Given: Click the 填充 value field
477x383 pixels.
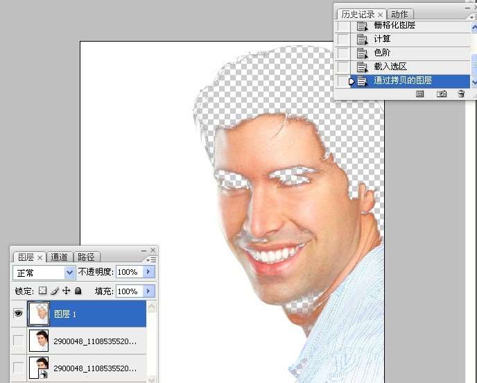Looking at the screenshot, I should pyautogui.click(x=129, y=291).
